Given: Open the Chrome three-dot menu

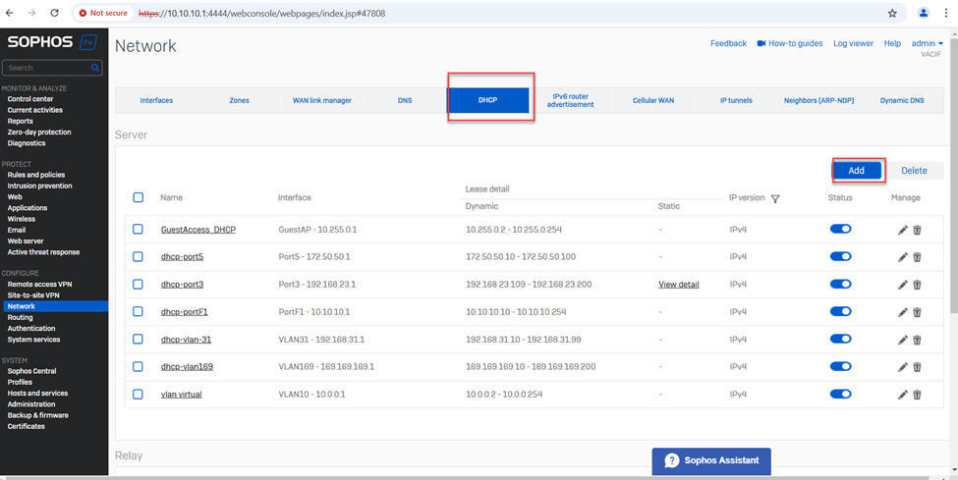Looking at the screenshot, I should (x=946, y=14).
